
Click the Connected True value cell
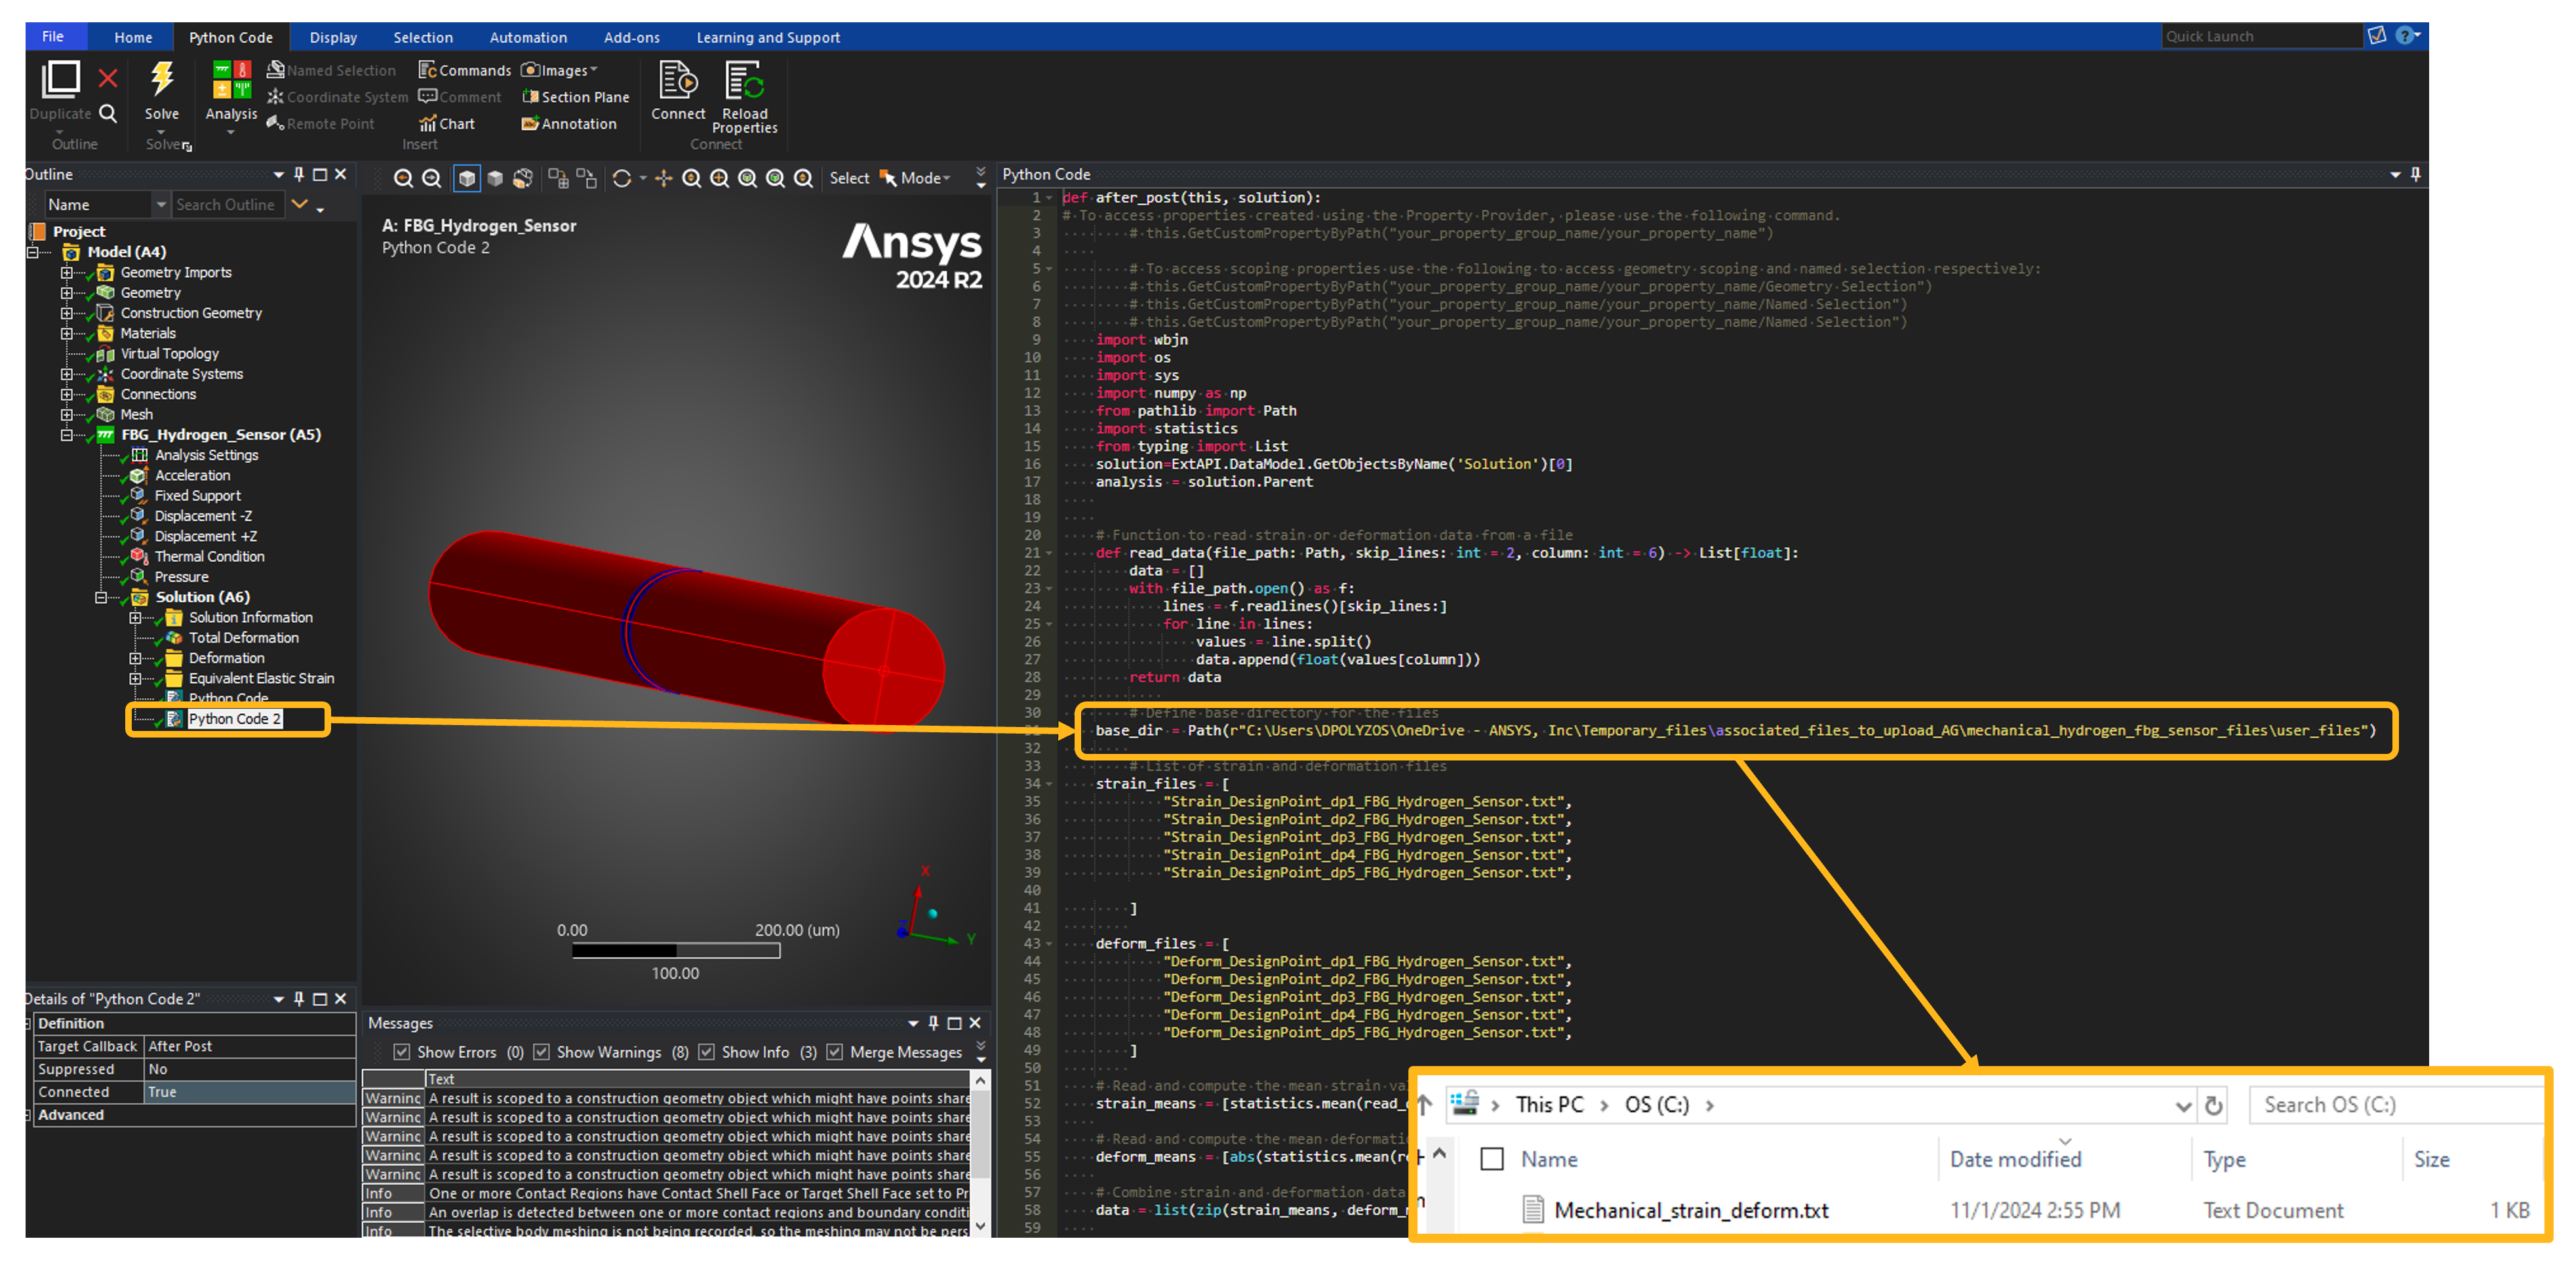point(250,1092)
